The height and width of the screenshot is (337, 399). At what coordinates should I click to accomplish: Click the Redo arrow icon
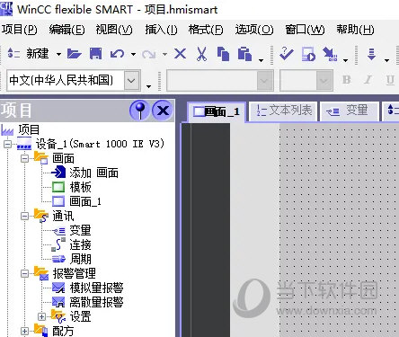click(x=149, y=54)
